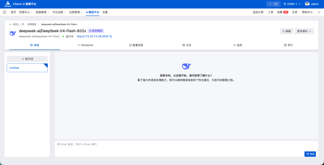Image resolution: width=324 pixels, height=165 pixels.
Task: Open the 任务 link
Action: 295,12
